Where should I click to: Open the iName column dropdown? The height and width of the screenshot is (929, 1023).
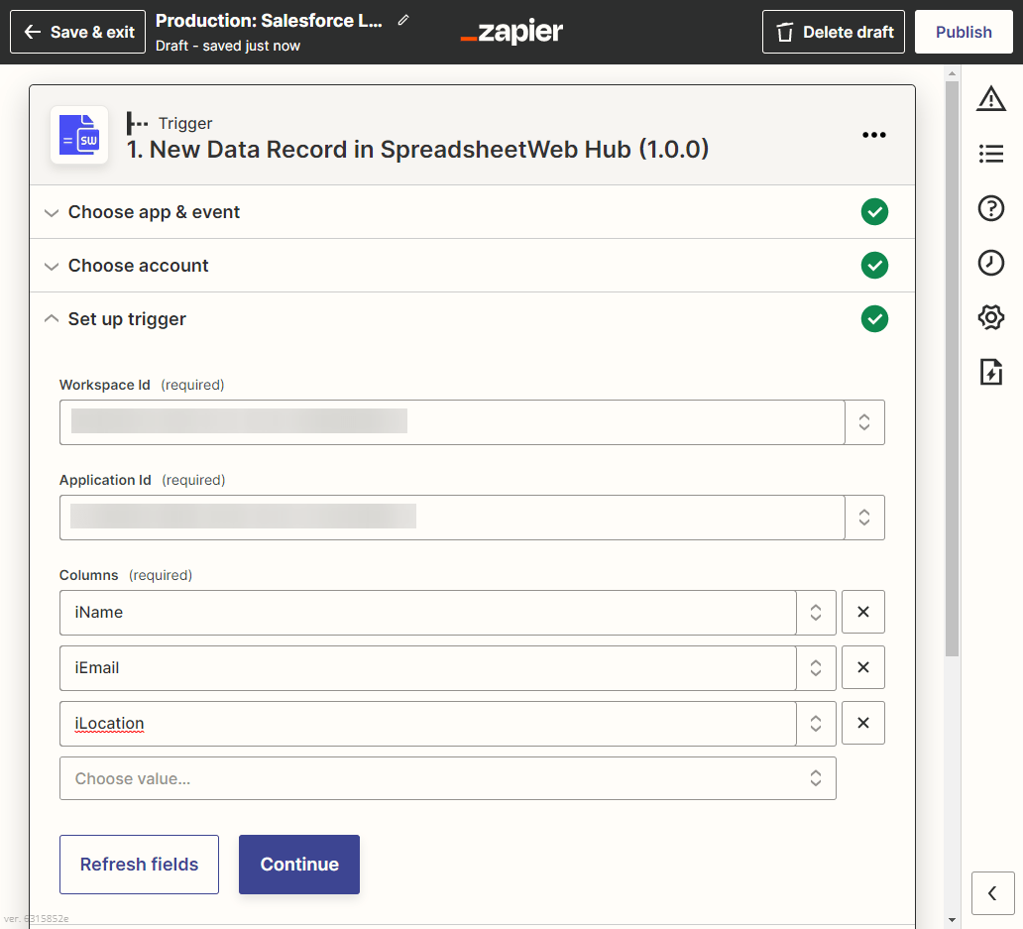816,613
